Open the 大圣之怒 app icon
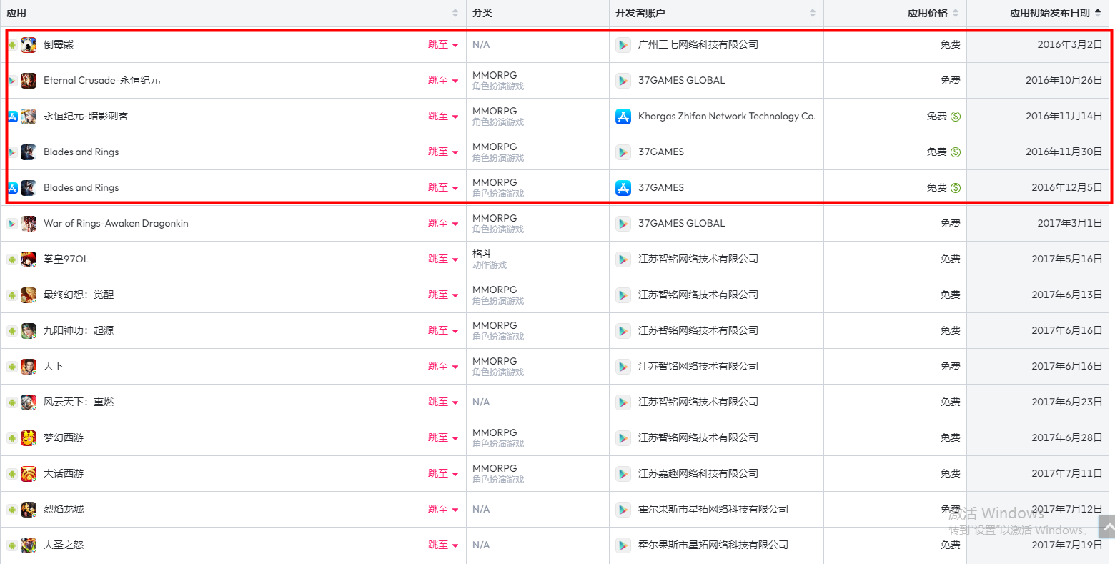The height and width of the screenshot is (564, 1115). [29, 545]
